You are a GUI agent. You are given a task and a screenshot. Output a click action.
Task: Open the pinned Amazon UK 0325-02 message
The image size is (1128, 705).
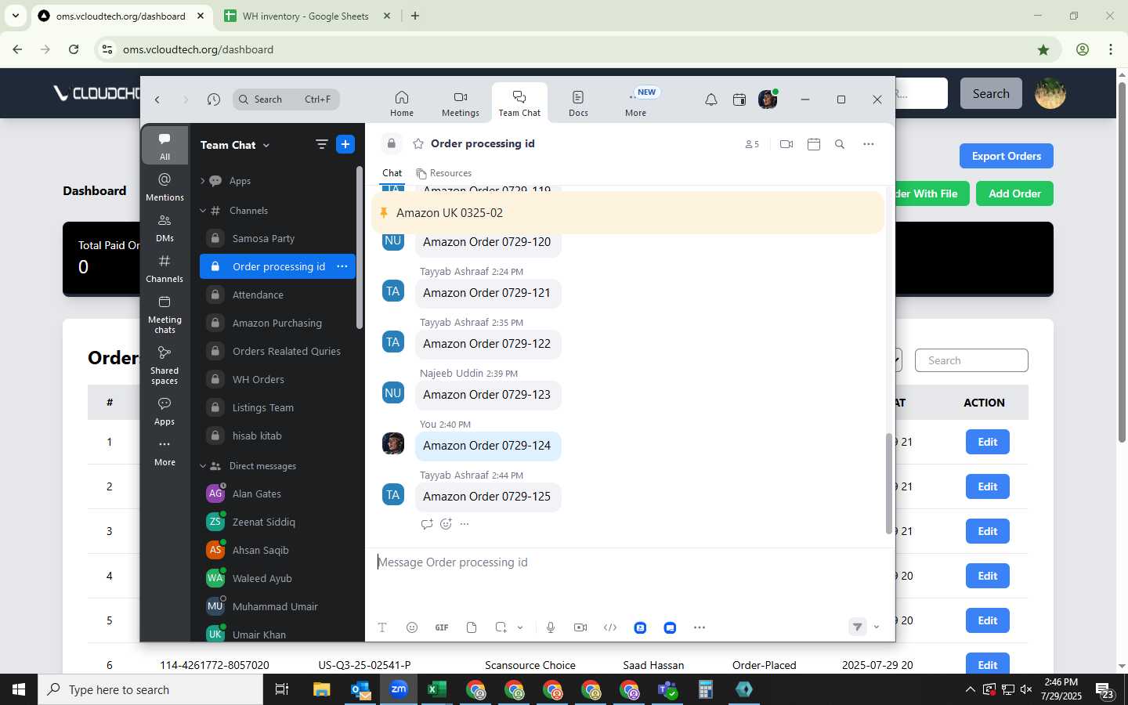[x=627, y=213]
